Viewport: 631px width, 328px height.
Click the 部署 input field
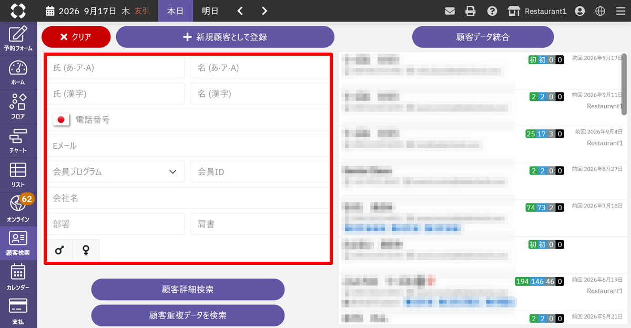pos(116,224)
